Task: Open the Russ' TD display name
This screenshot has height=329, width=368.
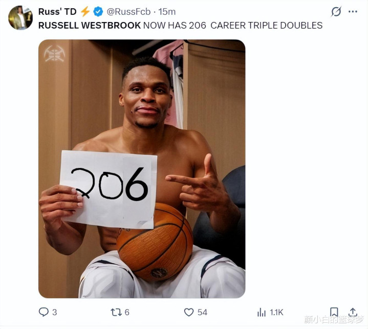Action: (57, 11)
